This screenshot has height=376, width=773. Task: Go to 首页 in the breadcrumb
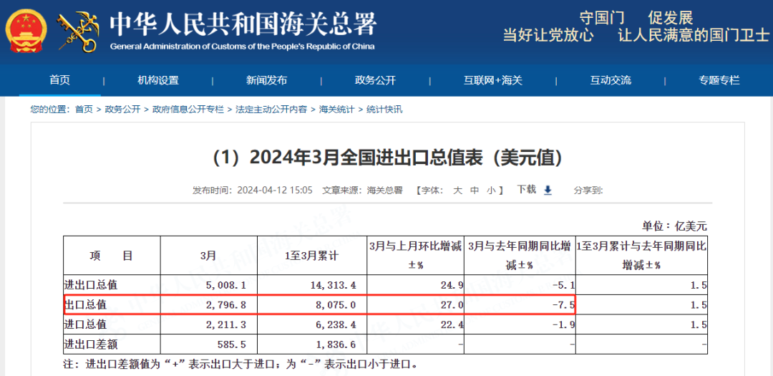pos(84,110)
